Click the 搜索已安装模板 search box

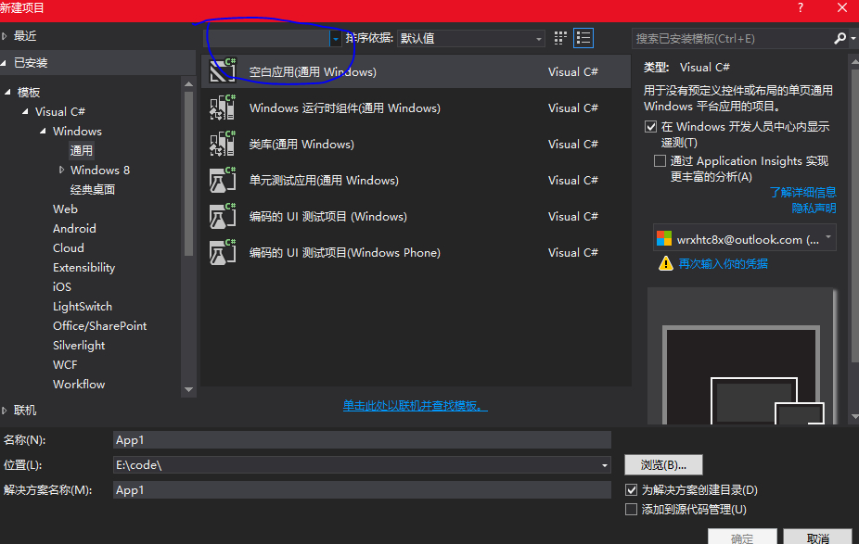pyautogui.click(x=732, y=38)
